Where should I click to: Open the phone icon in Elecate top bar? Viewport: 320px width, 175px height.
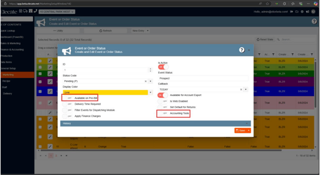35,11
